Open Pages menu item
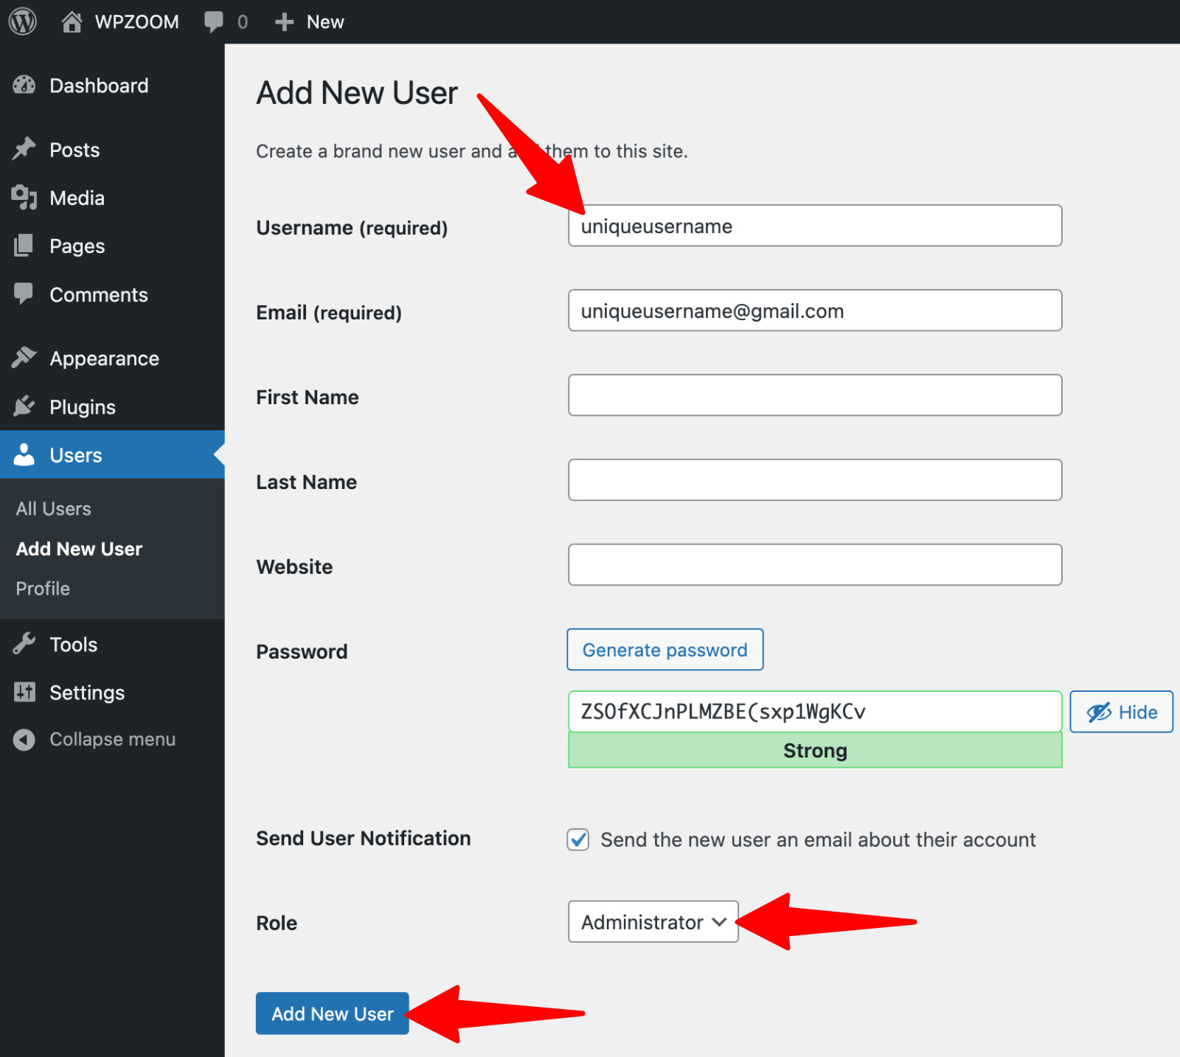This screenshot has width=1180, height=1057. coord(112,246)
